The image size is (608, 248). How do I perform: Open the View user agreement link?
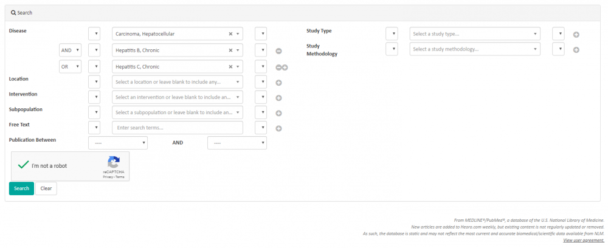(584, 240)
